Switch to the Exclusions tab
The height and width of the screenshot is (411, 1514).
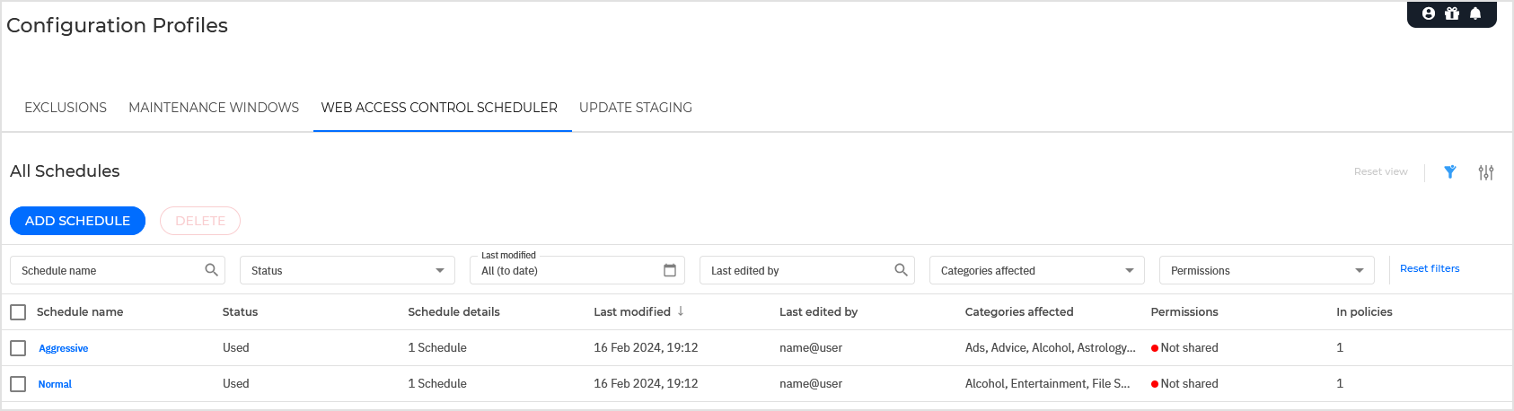(66, 108)
